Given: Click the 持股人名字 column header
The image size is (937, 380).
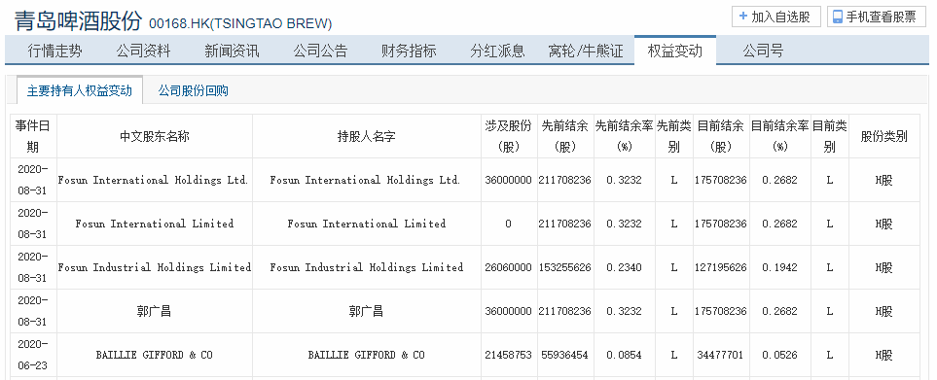Looking at the screenshot, I should [366, 136].
